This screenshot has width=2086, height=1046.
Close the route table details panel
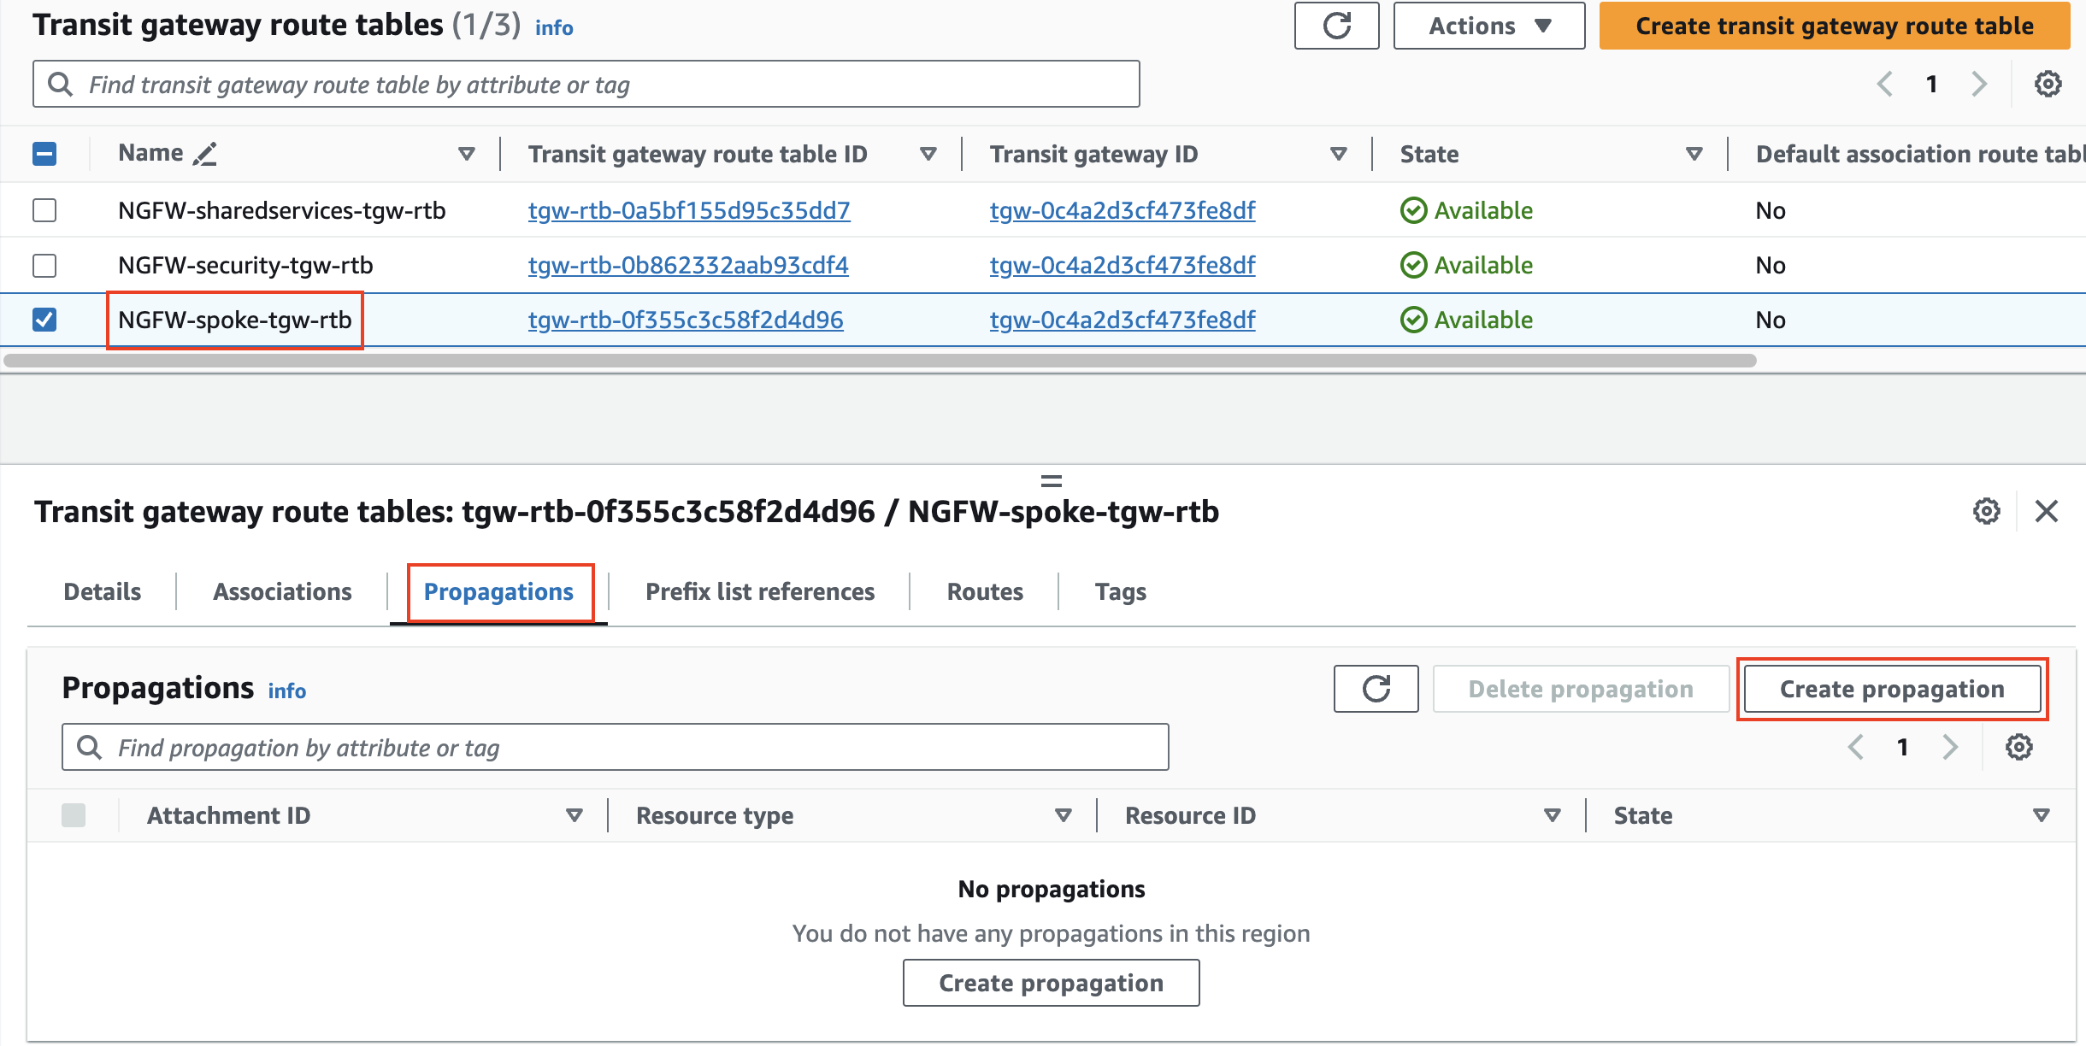[2047, 511]
